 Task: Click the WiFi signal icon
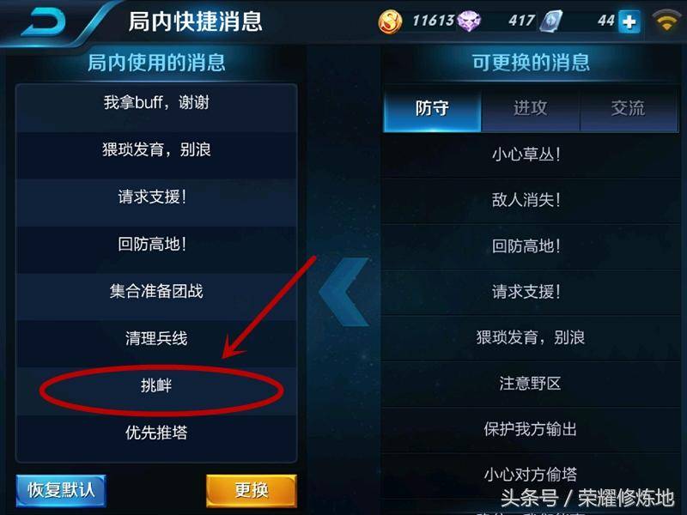[666, 21]
